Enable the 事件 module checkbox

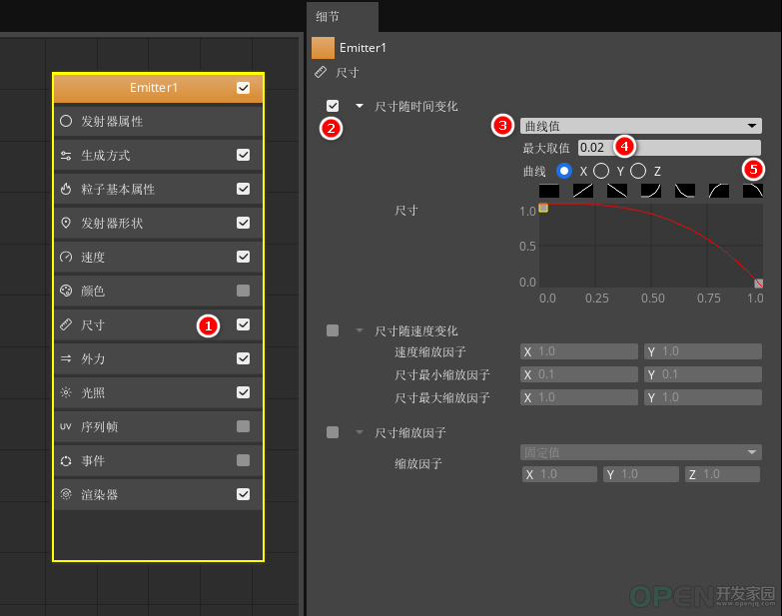(243, 460)
